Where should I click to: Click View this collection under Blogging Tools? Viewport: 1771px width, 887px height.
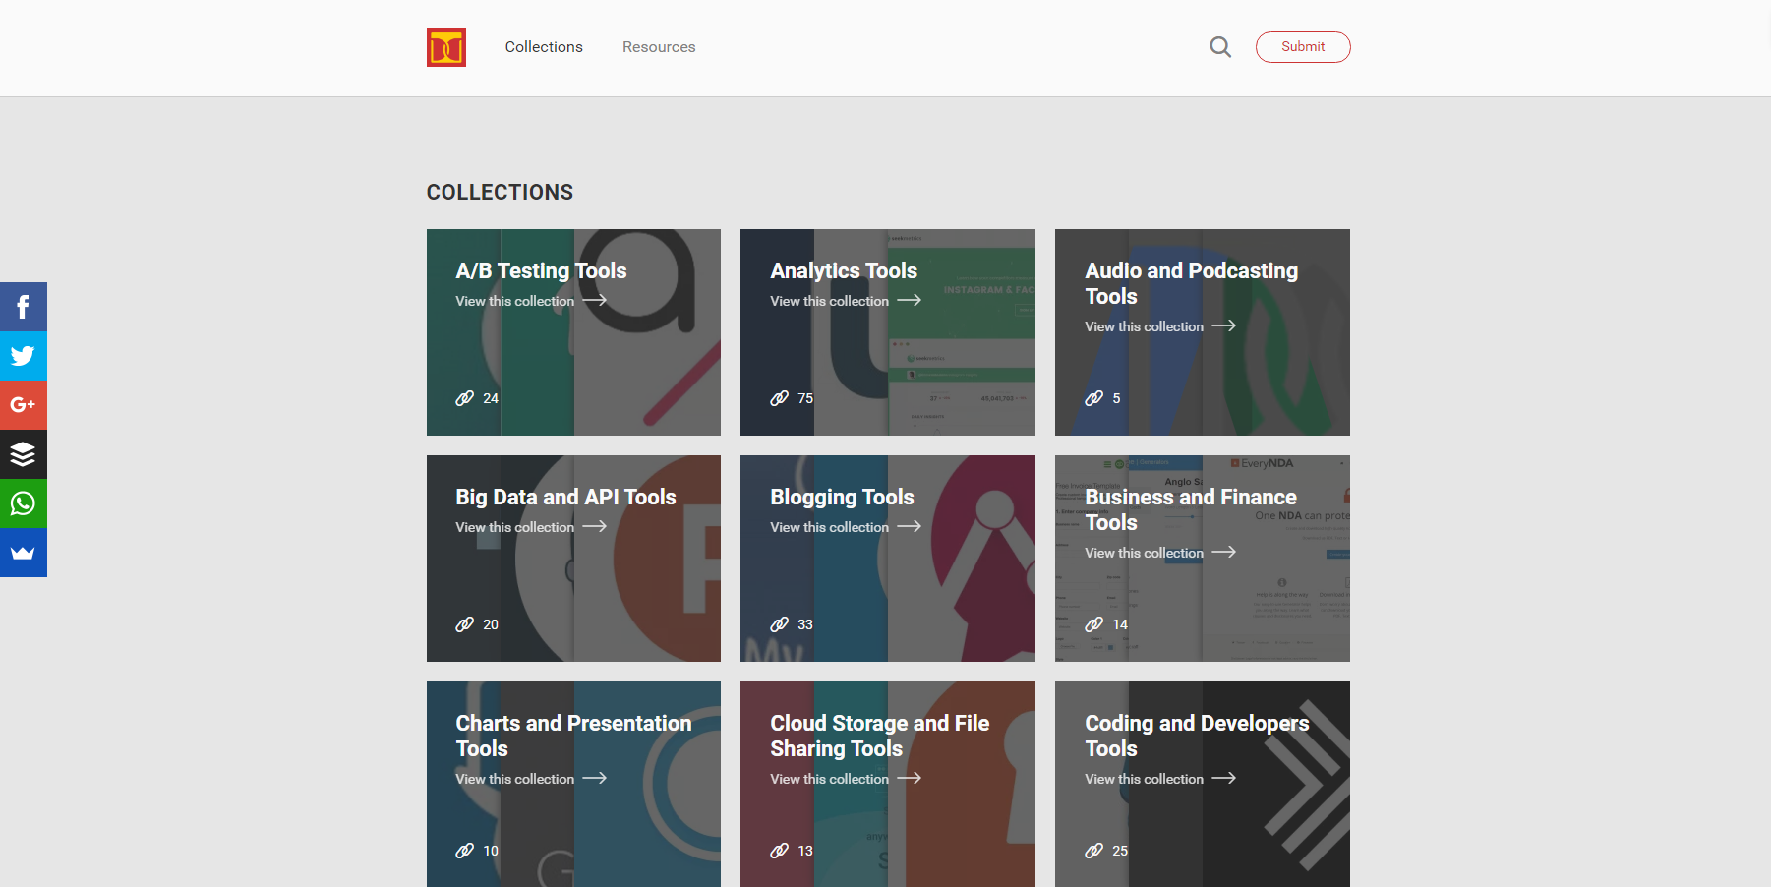829,527
